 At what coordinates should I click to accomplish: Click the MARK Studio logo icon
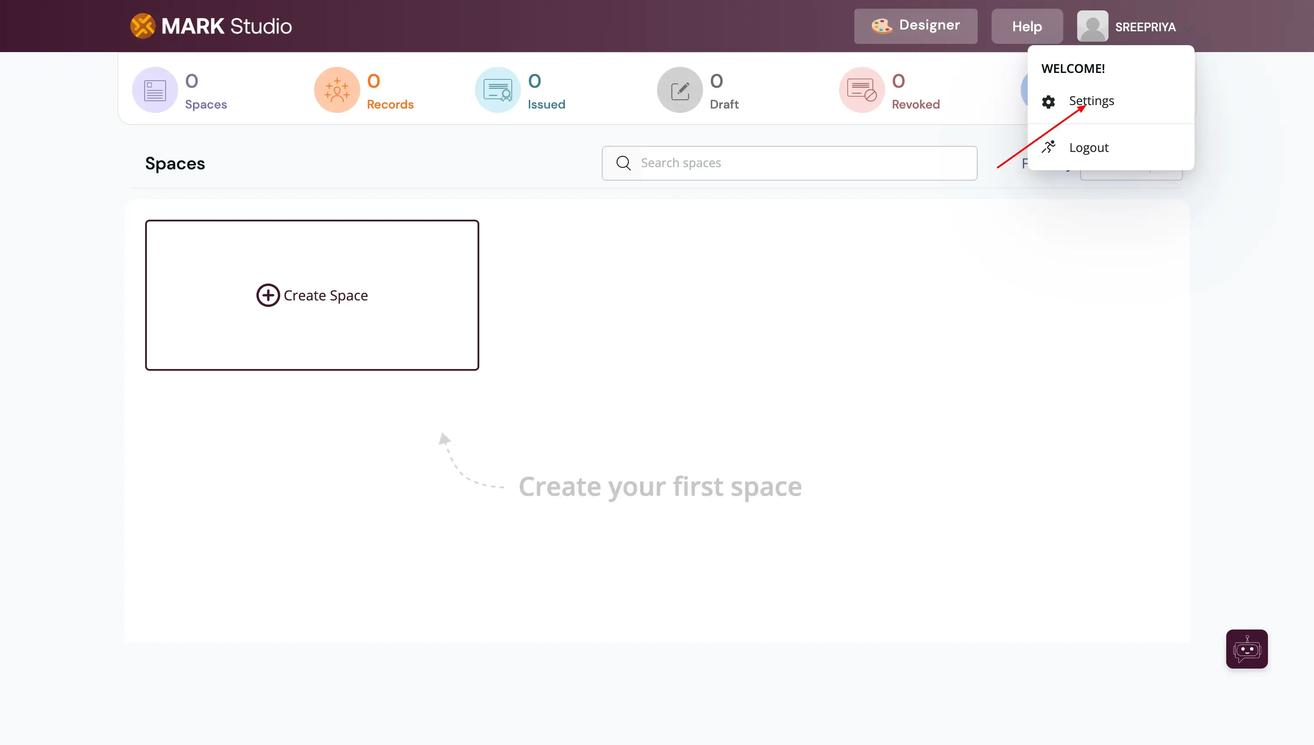(x=143, y=26)
